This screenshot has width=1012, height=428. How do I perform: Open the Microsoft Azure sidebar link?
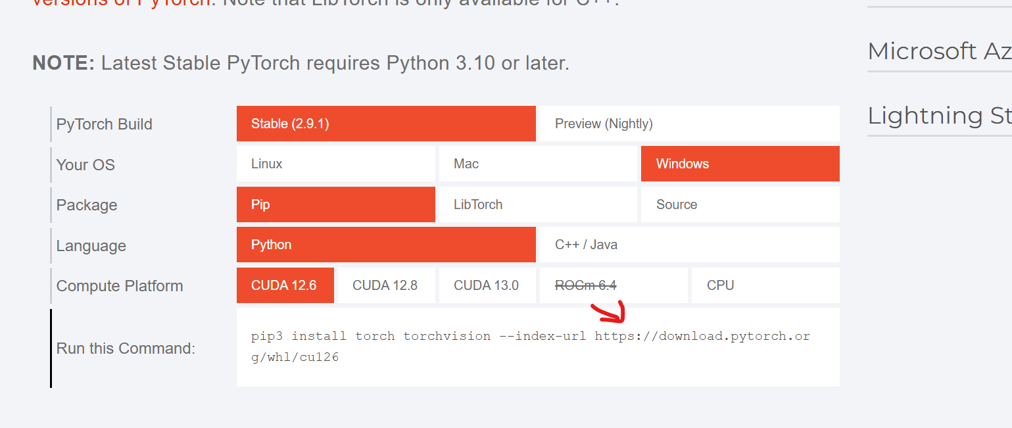coord(940,51)
